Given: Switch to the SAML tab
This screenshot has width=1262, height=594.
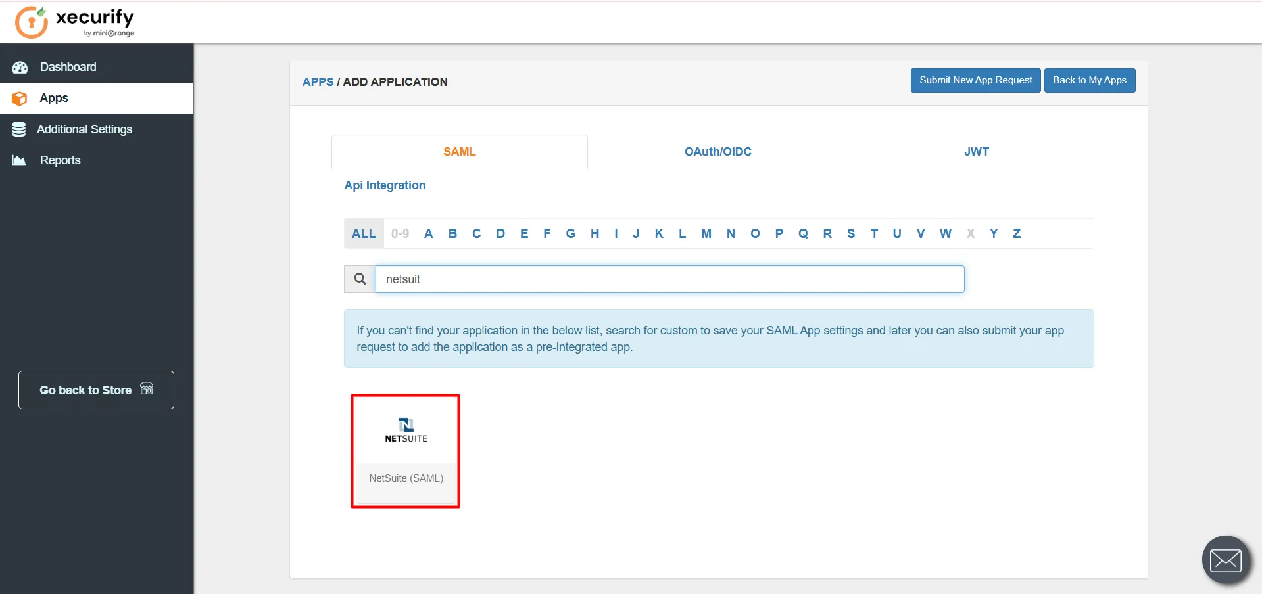Looking at the screenshot, I should pos(459,152).
